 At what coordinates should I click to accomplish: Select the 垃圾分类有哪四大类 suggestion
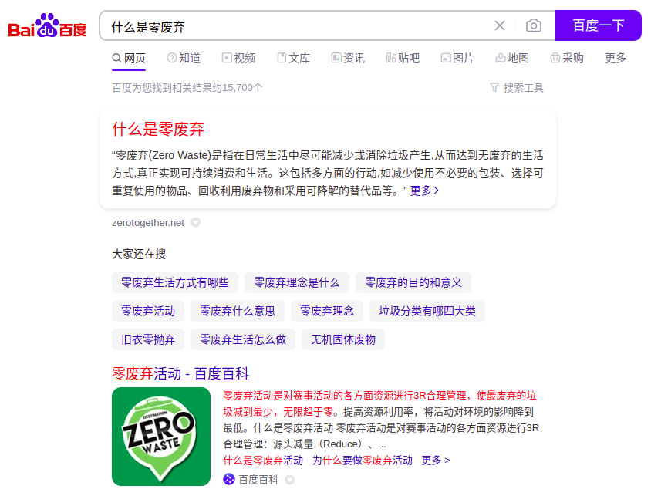click(x=427, y=311)
